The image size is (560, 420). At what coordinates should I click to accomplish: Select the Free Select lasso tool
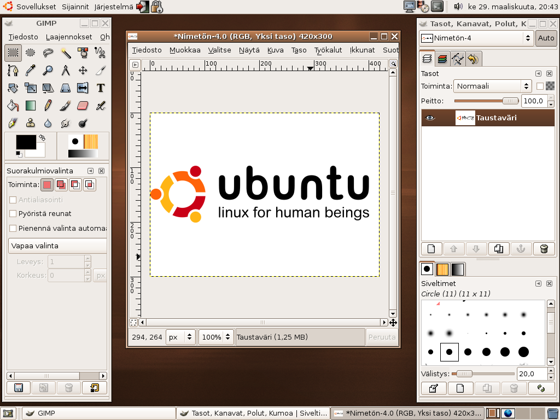[48, 53]
